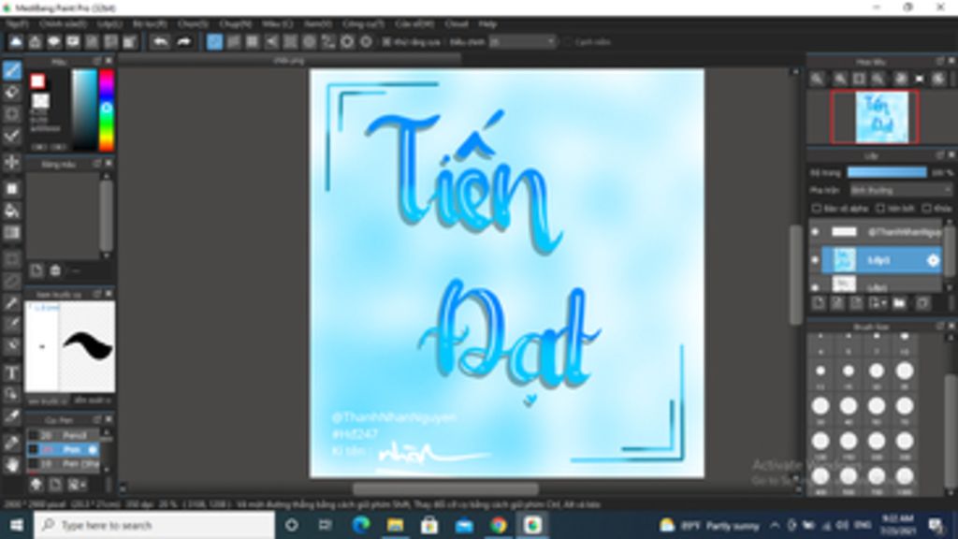This screenshot has width=958, height=539.
Task: Click the canvas horizontal scrollbar
Action: pos(445,488)
